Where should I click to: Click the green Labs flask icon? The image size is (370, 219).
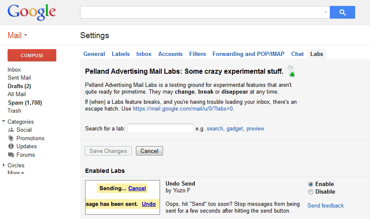coord(291,71)
